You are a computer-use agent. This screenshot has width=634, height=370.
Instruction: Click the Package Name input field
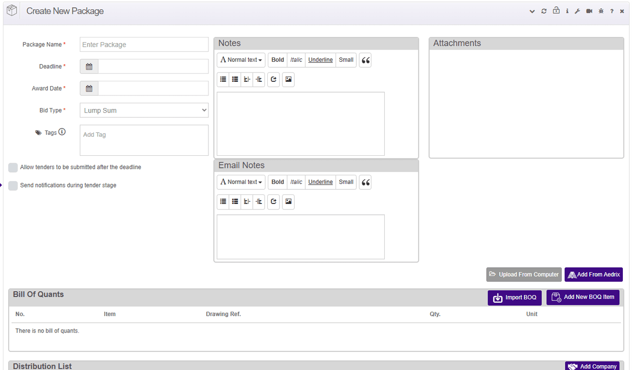[x=144, y=44]
